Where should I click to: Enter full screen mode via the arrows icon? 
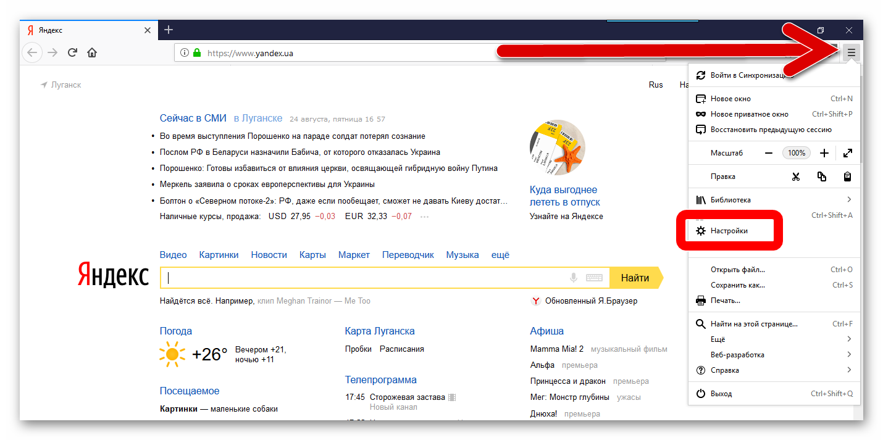[x=848, y=153]
